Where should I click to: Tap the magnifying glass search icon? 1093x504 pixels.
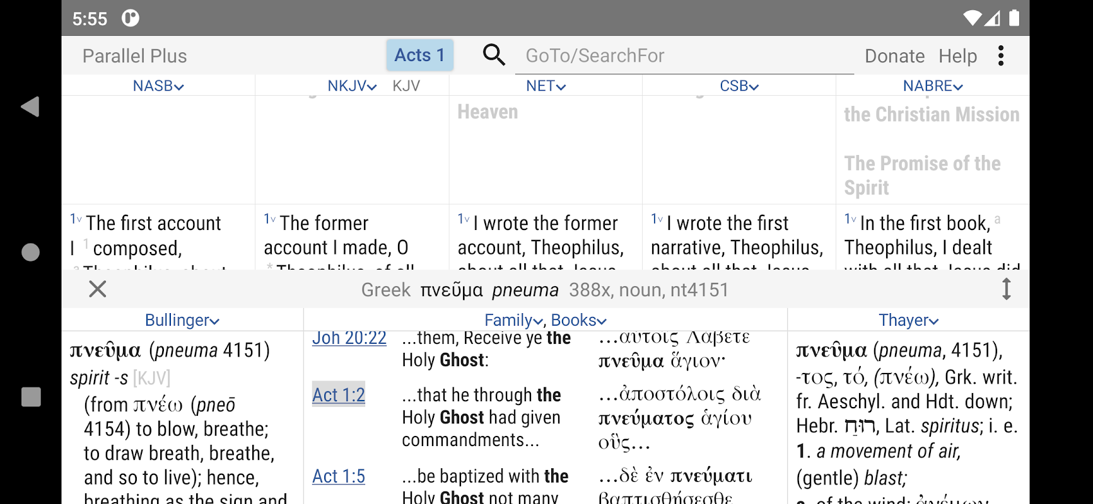[x=494, y=55]
